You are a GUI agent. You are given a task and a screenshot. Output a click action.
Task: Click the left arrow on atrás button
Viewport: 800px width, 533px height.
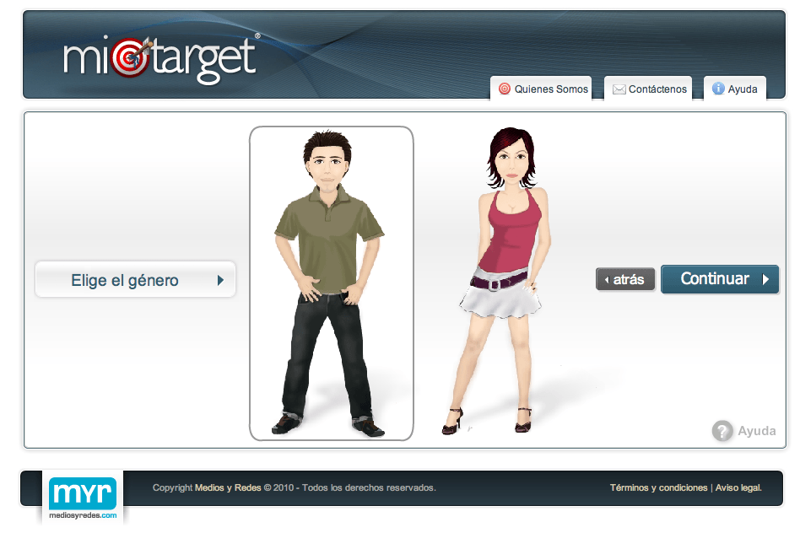pos(606,280)
